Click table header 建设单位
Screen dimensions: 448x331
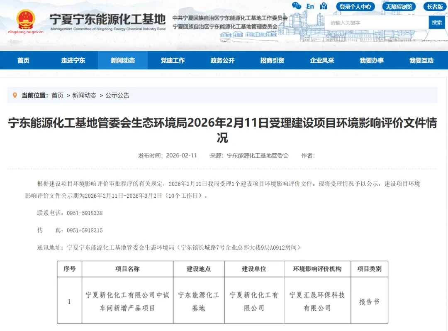(254, 269)
